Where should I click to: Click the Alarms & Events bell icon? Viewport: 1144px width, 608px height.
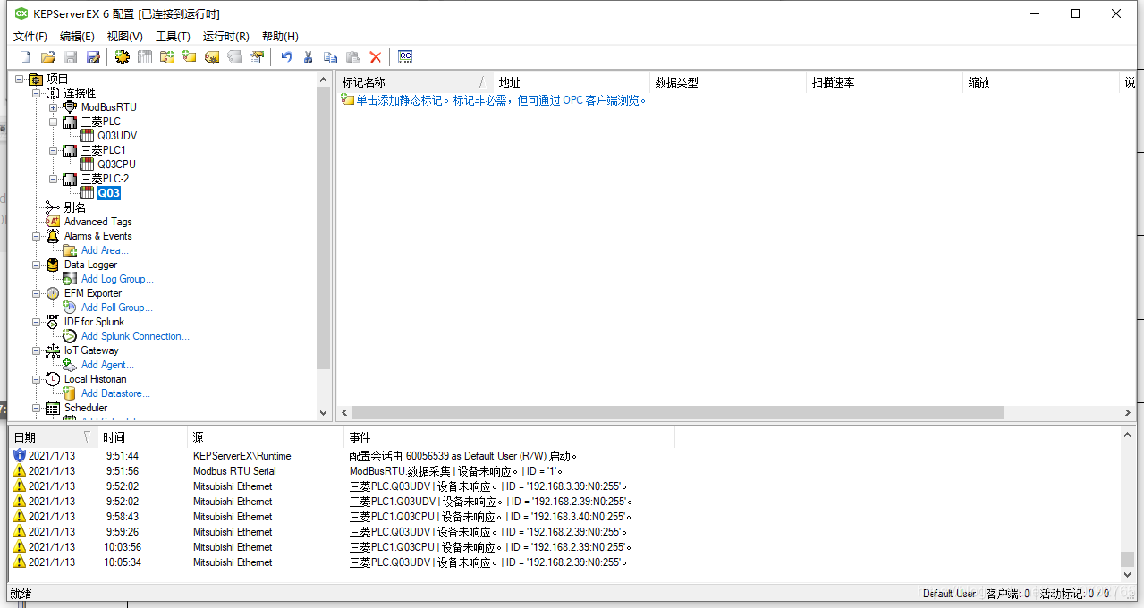[53, 236]
